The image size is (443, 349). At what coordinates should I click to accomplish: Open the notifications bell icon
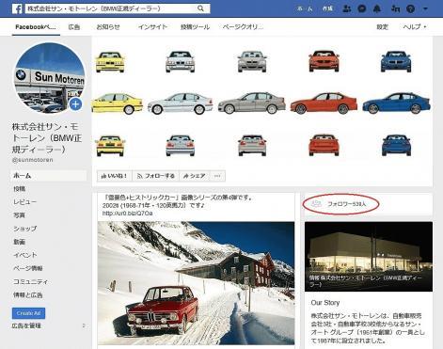click(x=377, y=8)
